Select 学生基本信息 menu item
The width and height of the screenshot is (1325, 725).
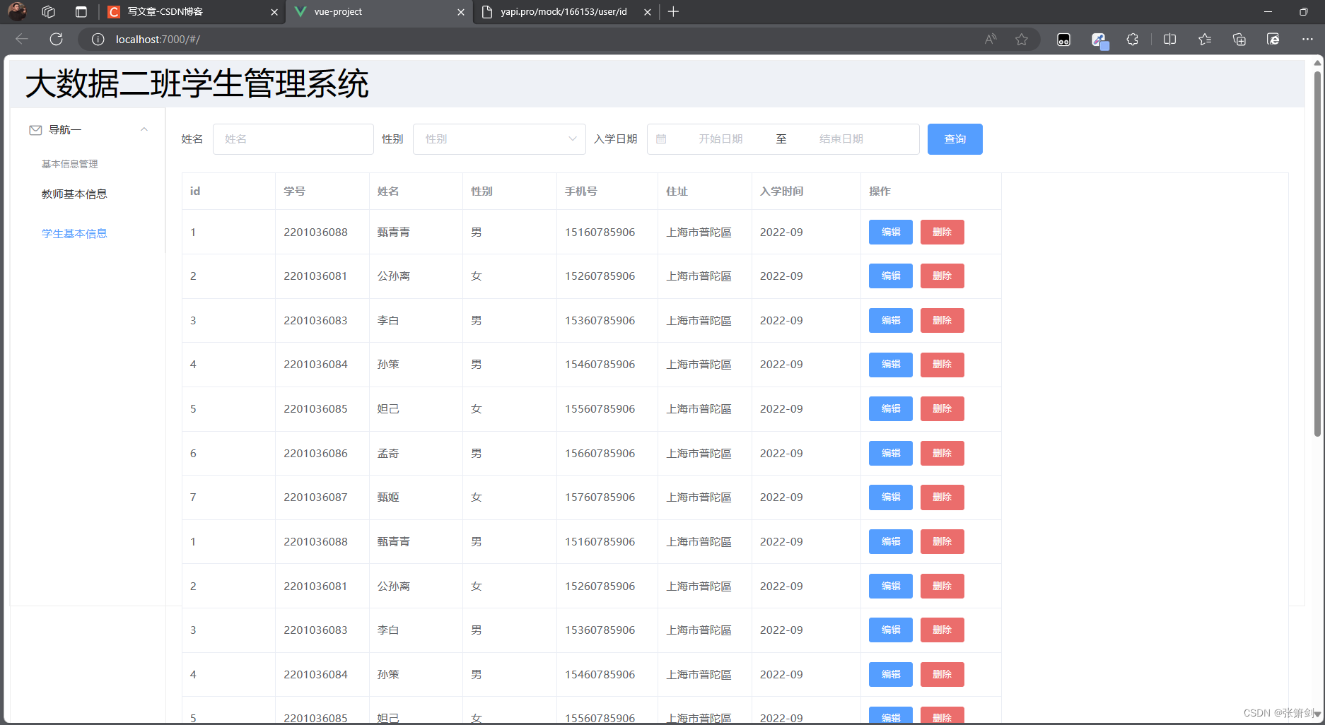pyautogui.click(x=74, y=234)
